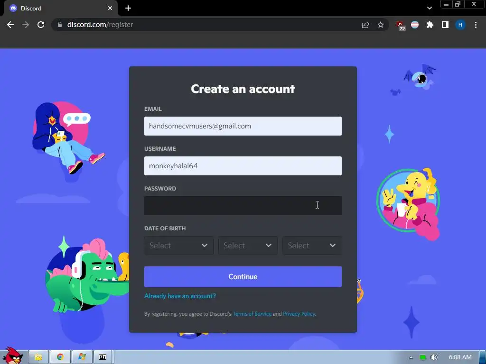Open the Extensions puzzle menu
The image size is (486, 364).
430,25
